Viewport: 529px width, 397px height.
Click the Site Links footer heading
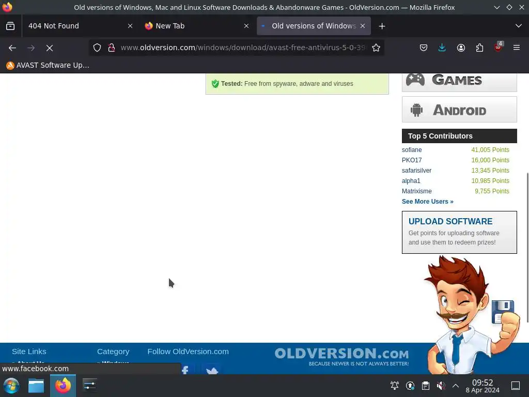(29, 352)
